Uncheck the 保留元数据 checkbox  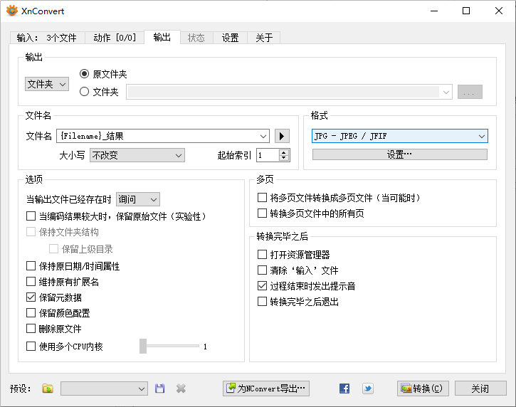click(31, 297)
